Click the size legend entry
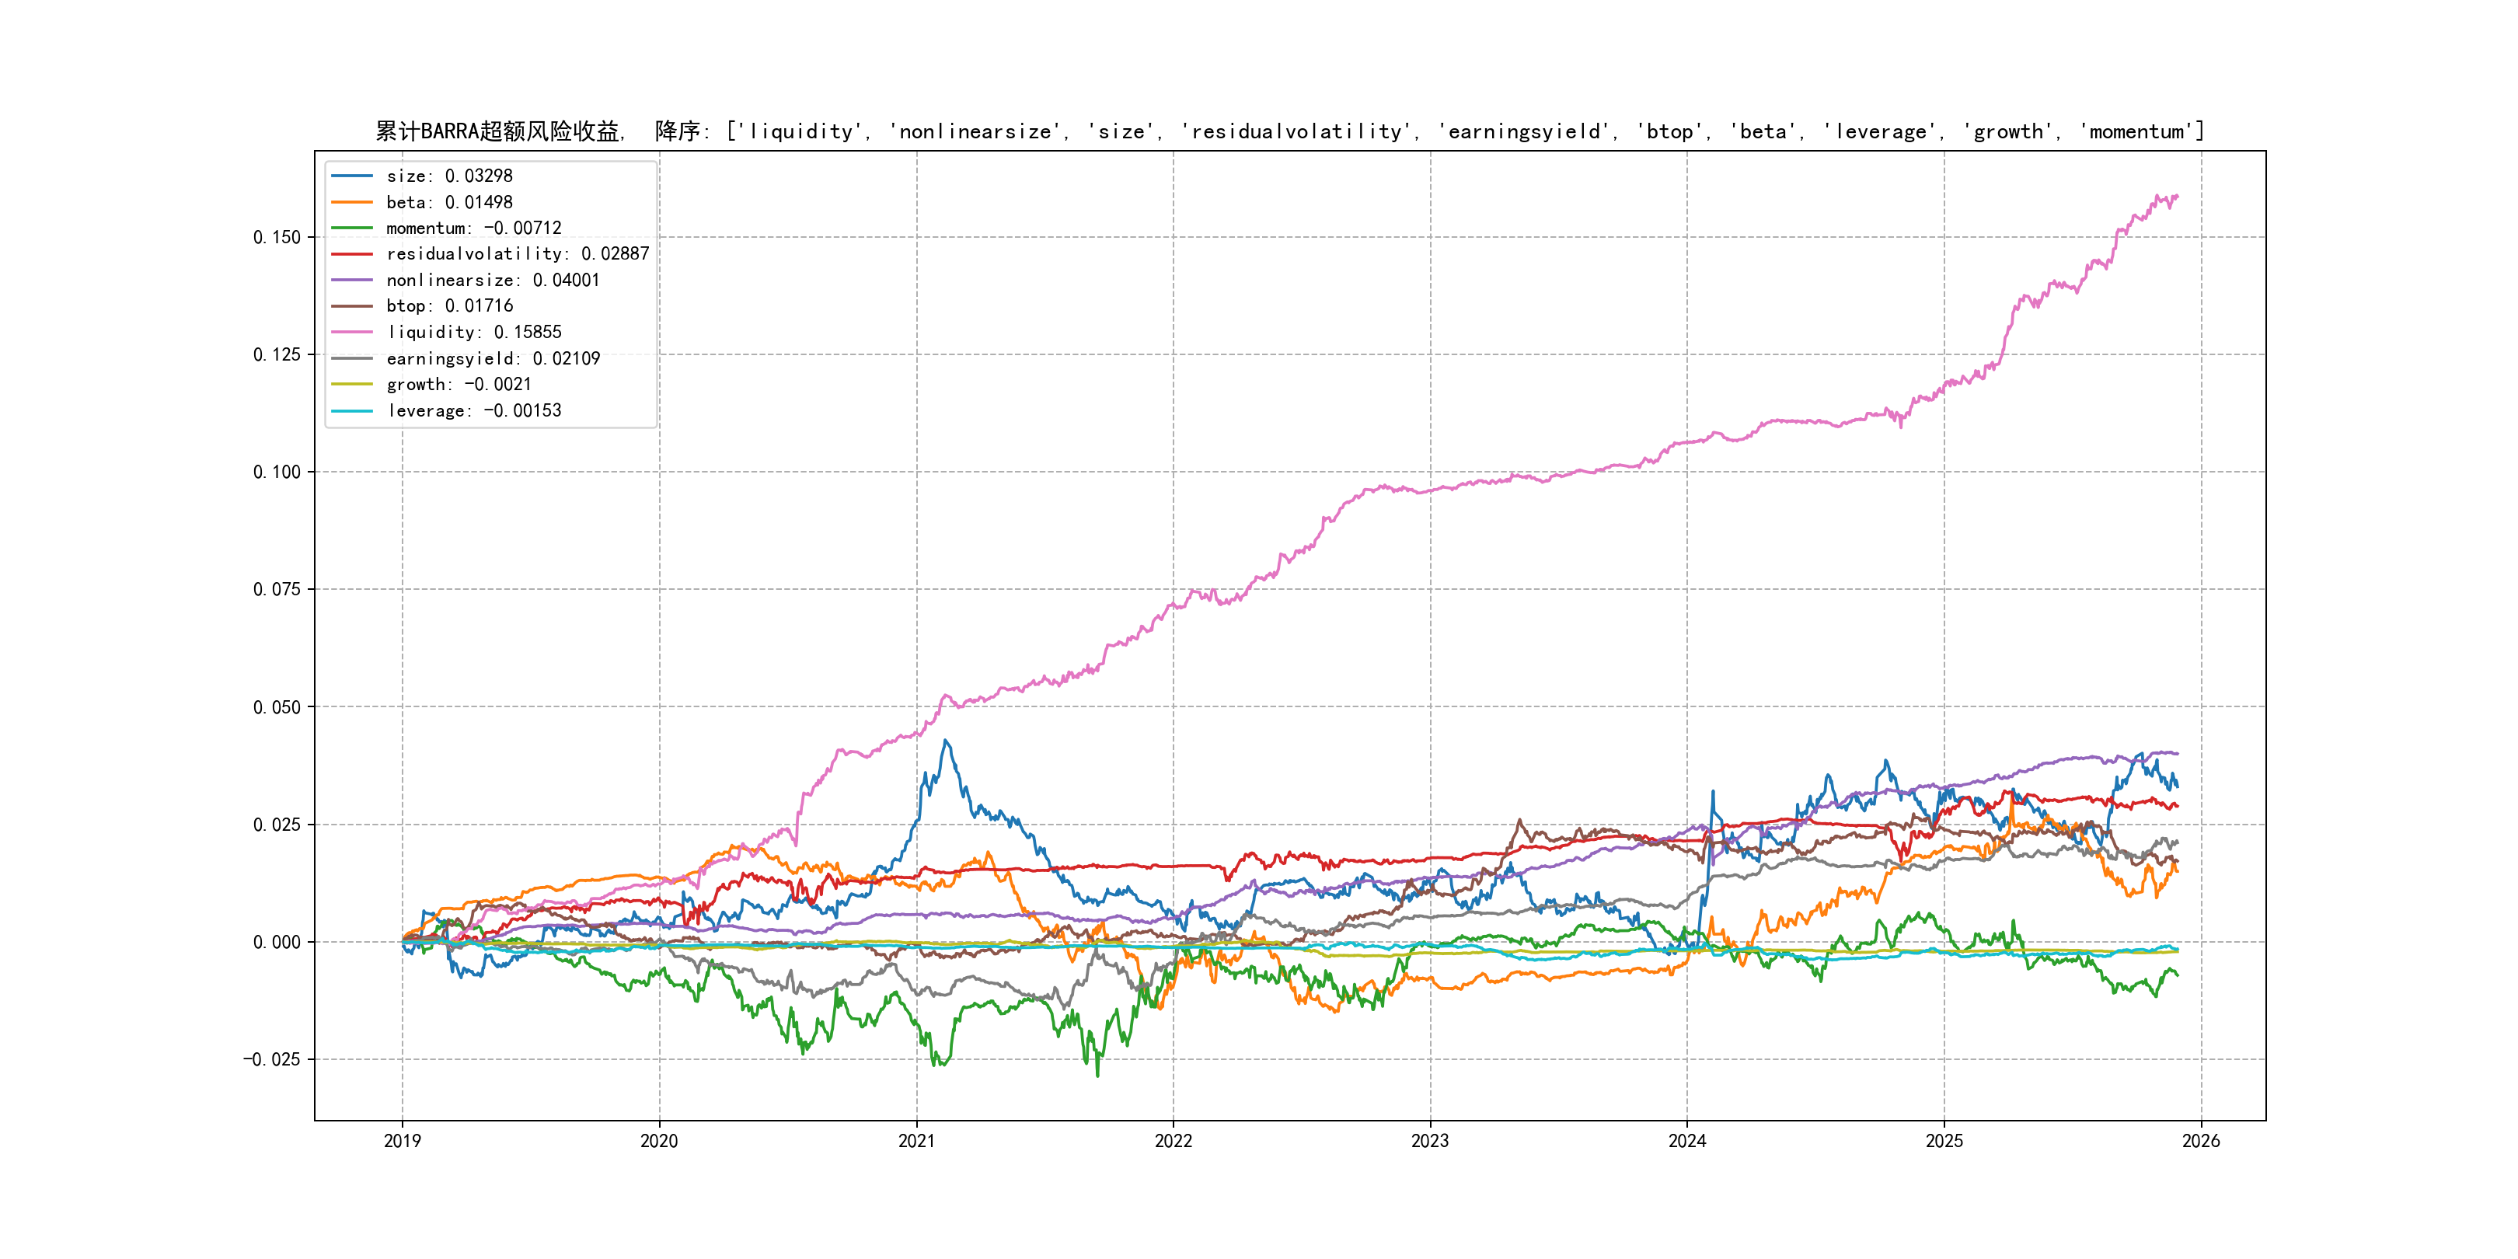The height and width of the screenshot is (1259, 2518). click(x=448, y=176)
